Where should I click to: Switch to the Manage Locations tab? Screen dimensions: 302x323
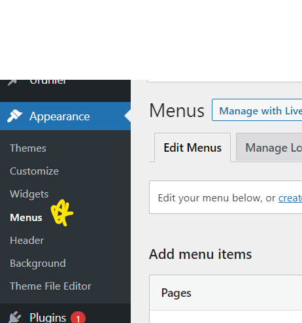269,147
